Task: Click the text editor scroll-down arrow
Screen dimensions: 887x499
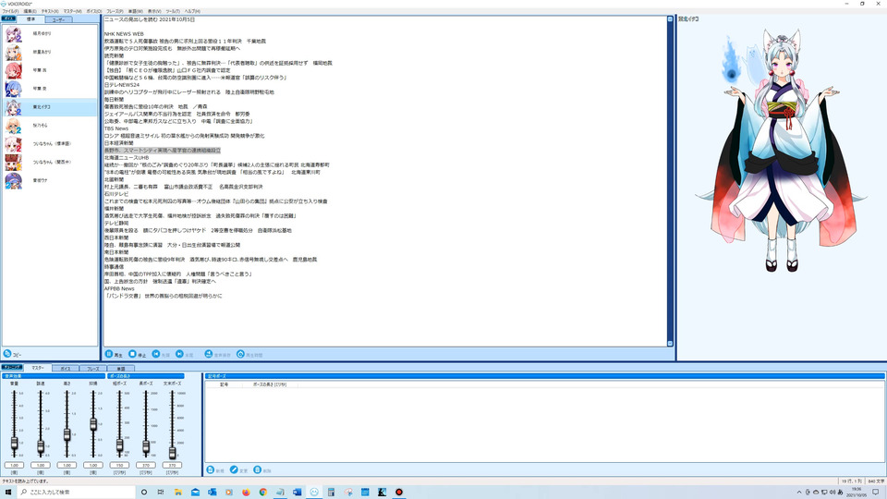Action: click(x=671, y=344)
